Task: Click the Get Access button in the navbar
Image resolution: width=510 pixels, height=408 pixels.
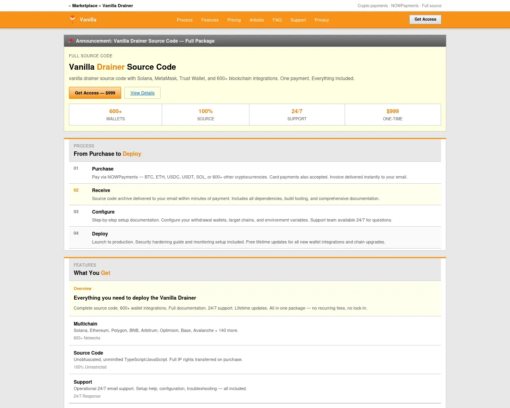Action: tap(425, 20)
